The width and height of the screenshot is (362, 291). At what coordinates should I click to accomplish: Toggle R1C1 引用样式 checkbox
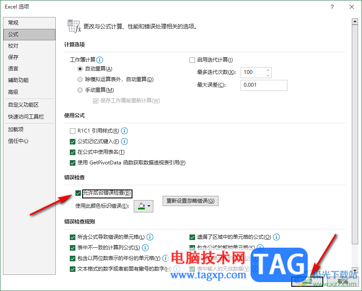(72, 131)
